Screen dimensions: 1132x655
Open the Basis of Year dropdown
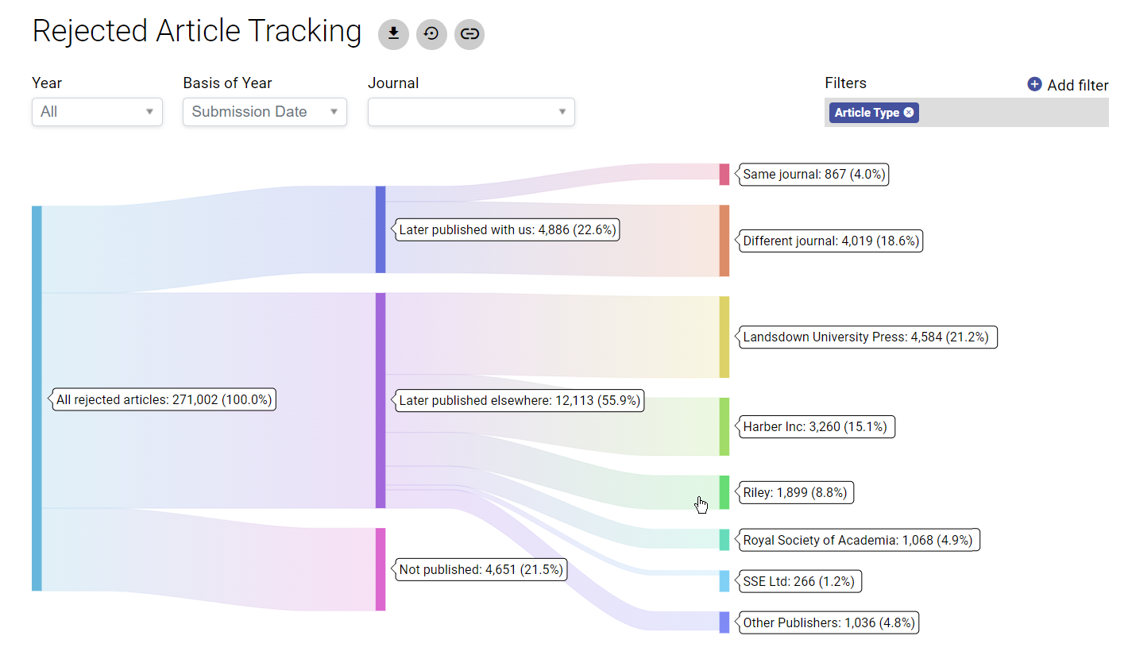265,112
